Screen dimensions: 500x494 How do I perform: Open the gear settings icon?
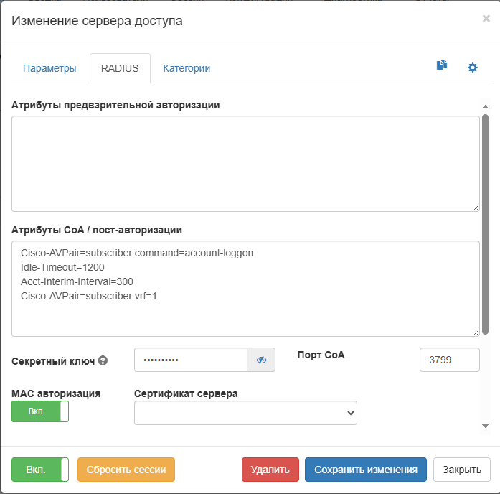tap(473, 67)
